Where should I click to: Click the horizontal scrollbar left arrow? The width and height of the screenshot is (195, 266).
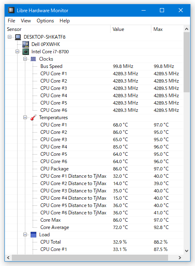(8, 257)
